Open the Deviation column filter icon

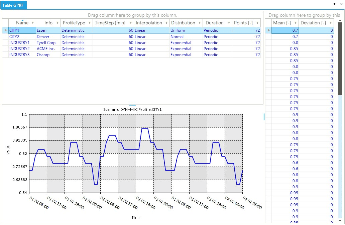point(331,23)
